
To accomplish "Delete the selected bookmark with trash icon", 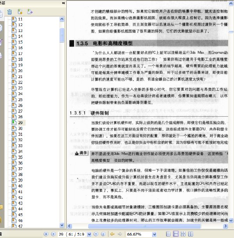I will click(10, 12).
